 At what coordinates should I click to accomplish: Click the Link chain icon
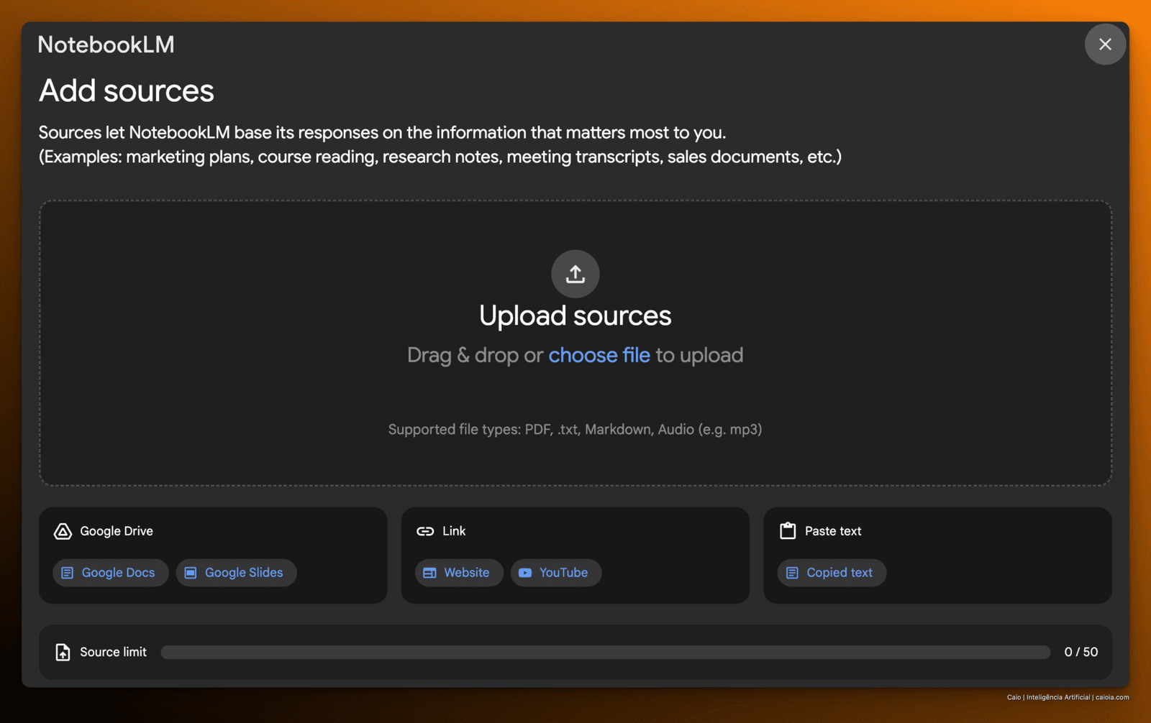click(x=425, y=531)
